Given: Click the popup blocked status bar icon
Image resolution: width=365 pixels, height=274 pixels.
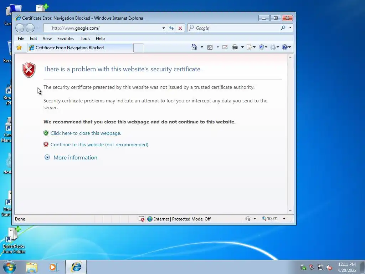Looking at the screenshot, I should click(x=141, y=219).
